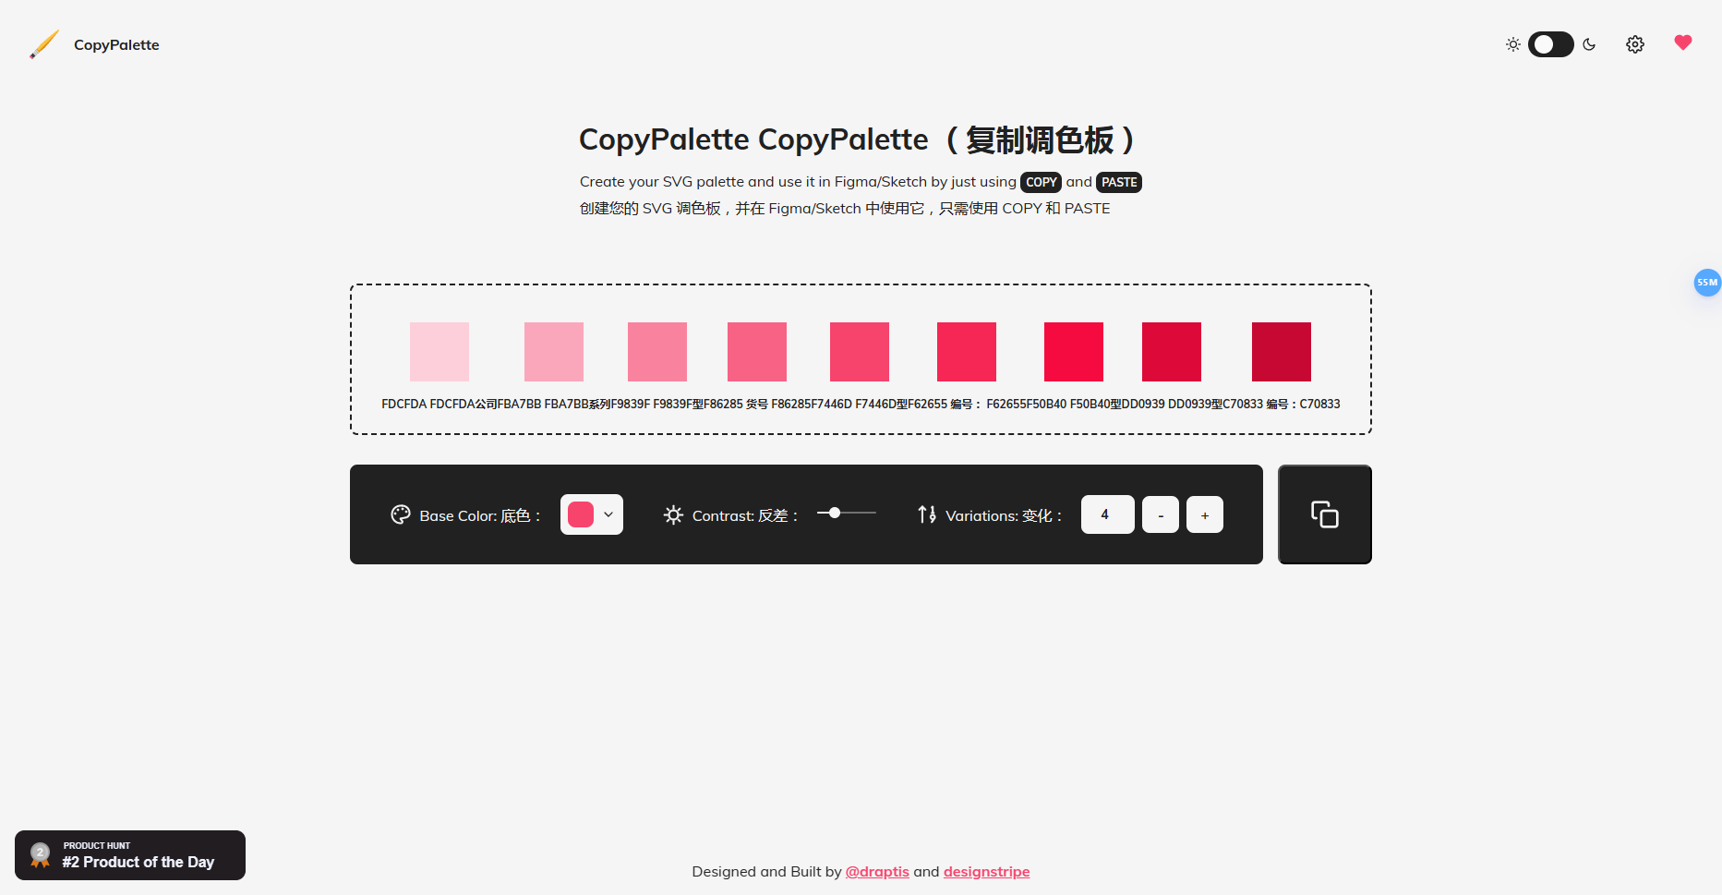The image size is (1722, 895).
Task: Select the F7446D base swatch
Action: click(x=860, y=352)
